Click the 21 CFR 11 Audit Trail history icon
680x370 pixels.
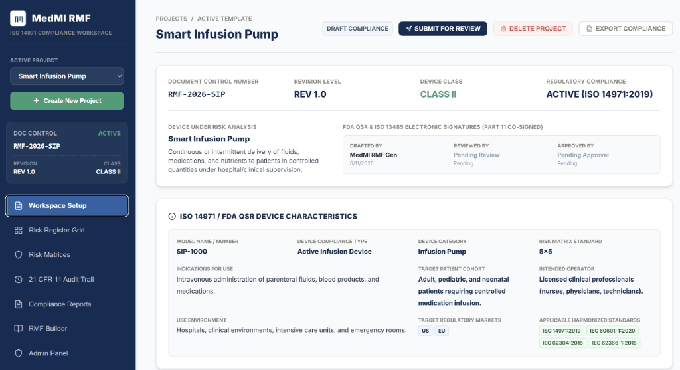coord(18,280)
